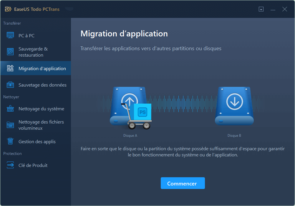Viewport: 295px width, 206px height.
Task: Click the Nettoyage du système broom icon
Action: (10, 109)
